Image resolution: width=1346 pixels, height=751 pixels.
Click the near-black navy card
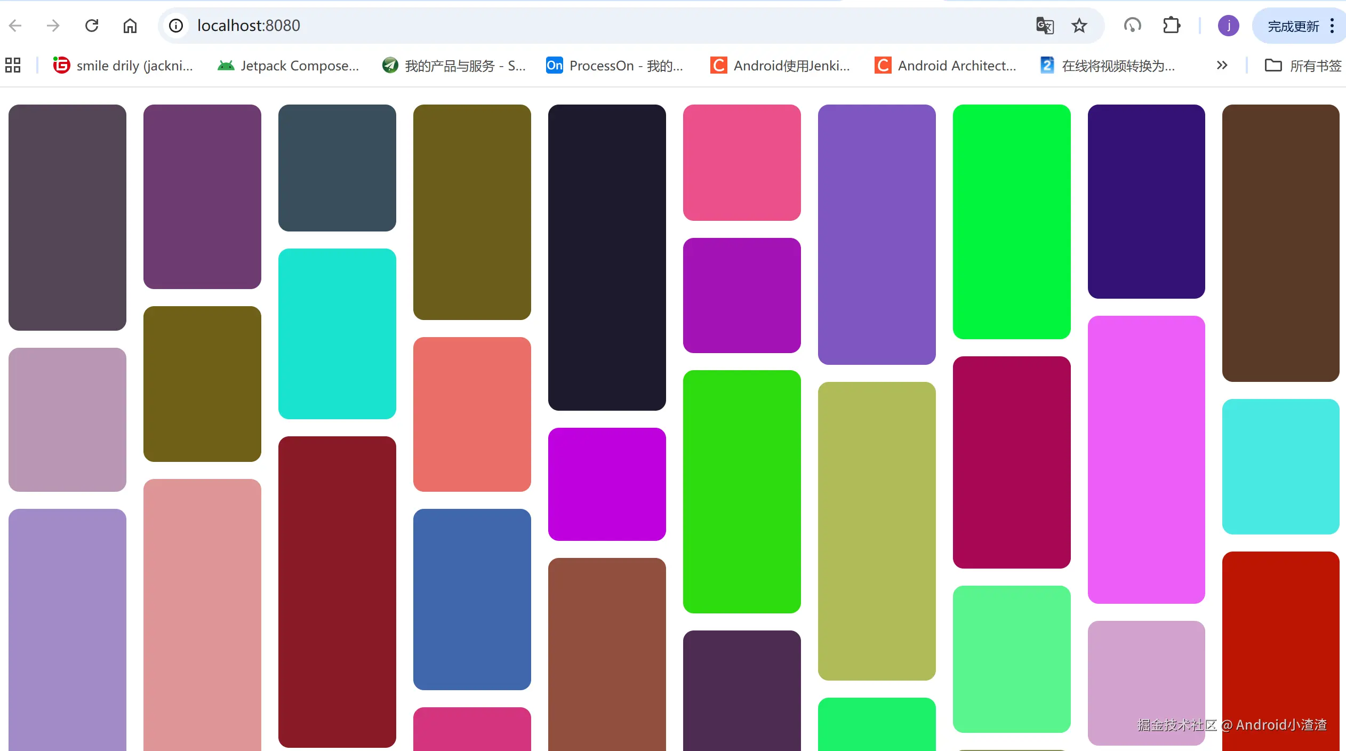pos(607,258)
